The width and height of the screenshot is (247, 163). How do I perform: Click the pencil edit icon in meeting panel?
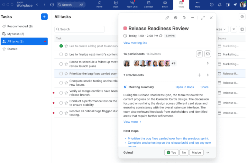[x=167, y=18]
